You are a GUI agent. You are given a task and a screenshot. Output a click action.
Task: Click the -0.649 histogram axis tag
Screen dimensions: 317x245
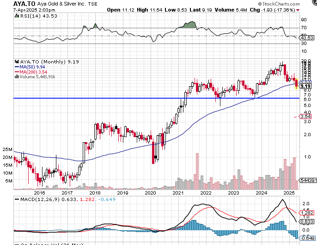point(307,239)
